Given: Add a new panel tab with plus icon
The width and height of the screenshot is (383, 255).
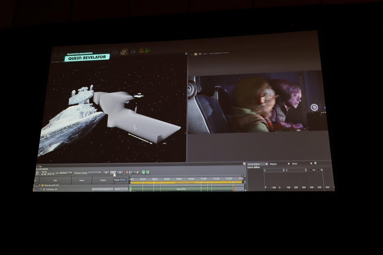Looking at the screenshot, I should pyautogui.click(x=315, y=163).
